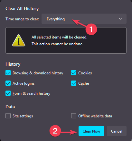
Task: Enable the Offline website data checkbox
Action: pos(74,116)
